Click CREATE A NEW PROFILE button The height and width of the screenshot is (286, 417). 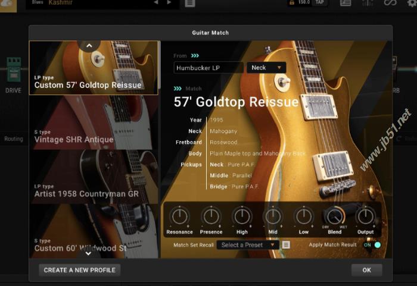[x=79, y=270]
